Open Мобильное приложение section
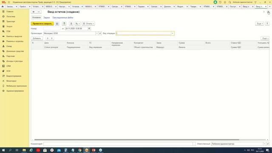The image size is (272, 153). click(17, 86)
